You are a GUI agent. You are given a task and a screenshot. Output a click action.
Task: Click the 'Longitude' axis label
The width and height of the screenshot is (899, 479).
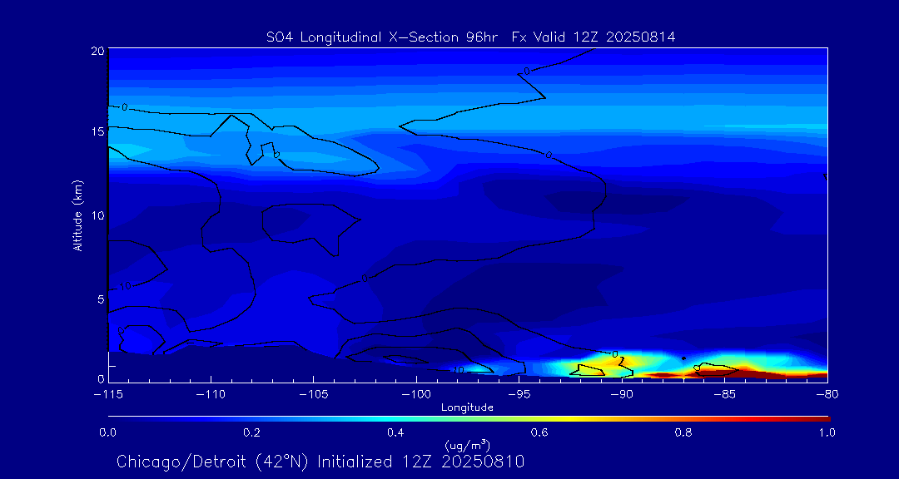[x=467, y=408]
